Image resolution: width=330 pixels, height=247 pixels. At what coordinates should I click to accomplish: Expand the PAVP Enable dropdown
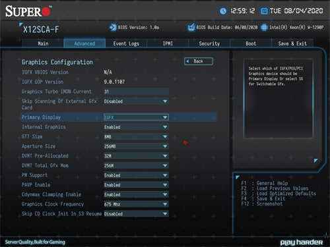136,185
